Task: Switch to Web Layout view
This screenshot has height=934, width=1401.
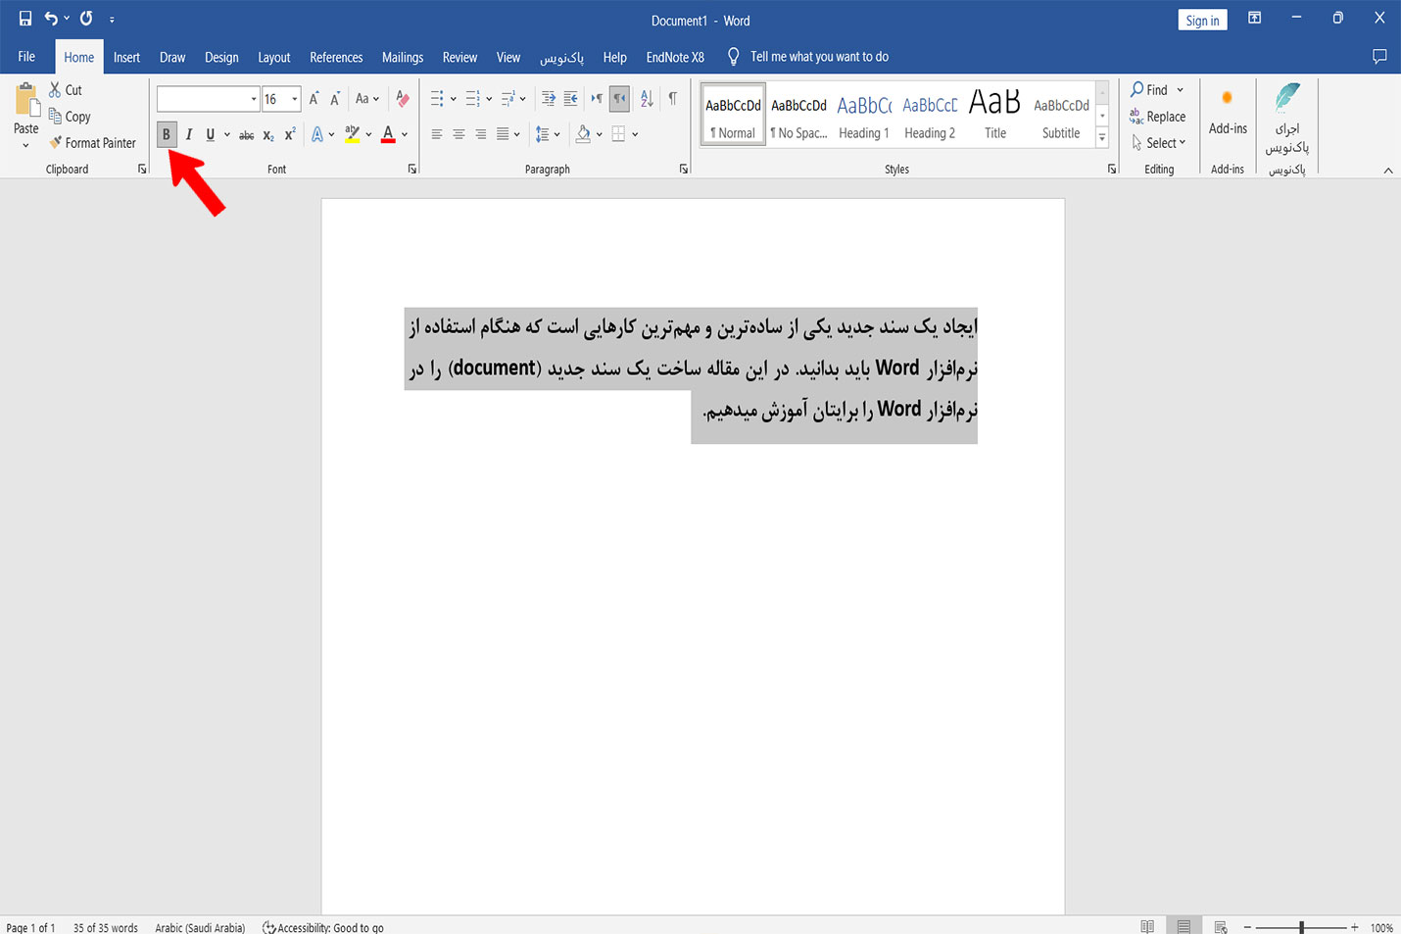Action: click(1221, 927)
